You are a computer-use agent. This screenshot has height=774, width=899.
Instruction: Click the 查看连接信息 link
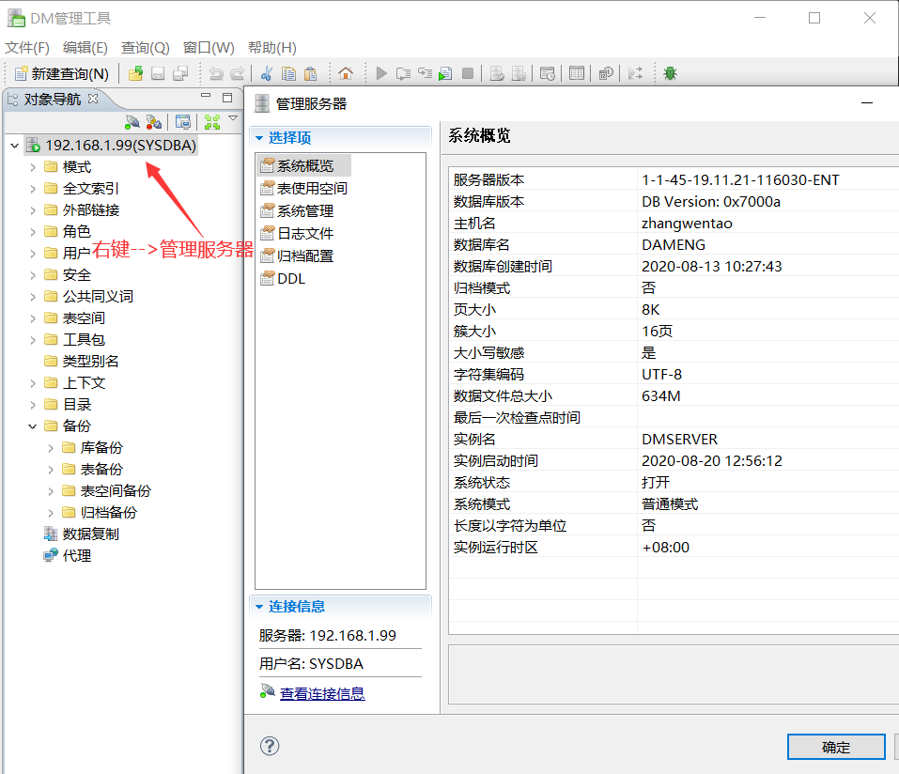pos(322,694)
